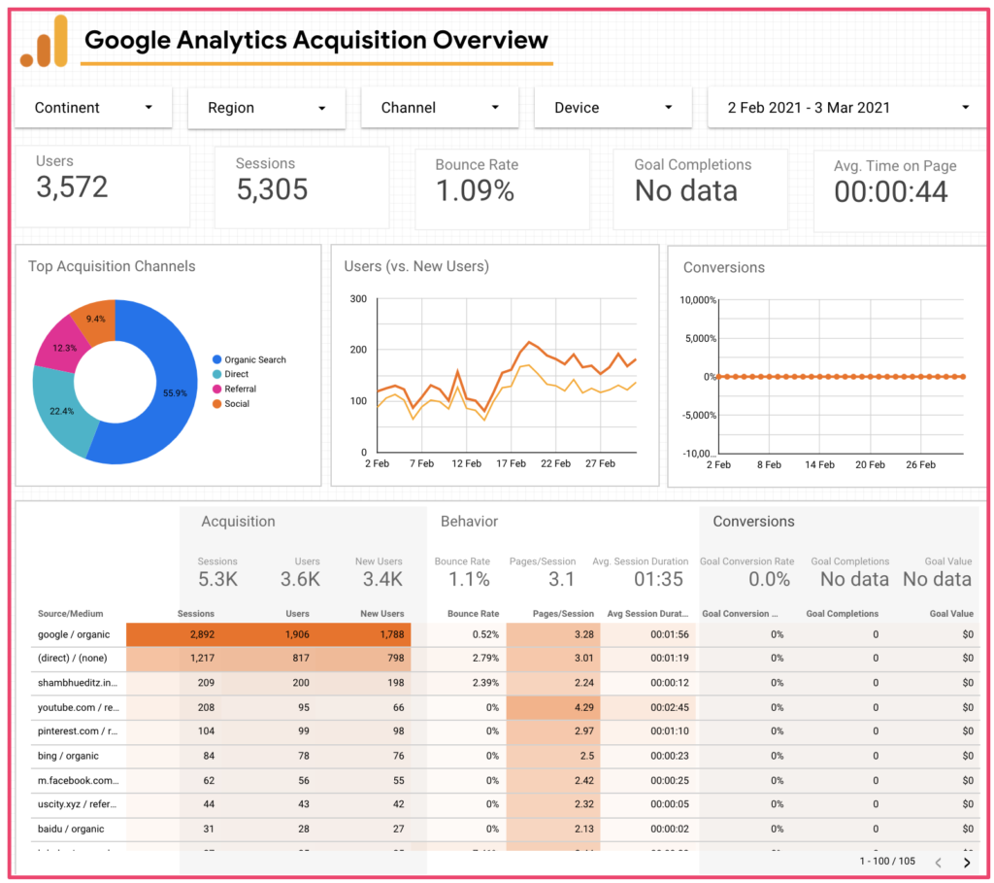Click the Behavior section heading
994x883 pixels.
coord(469,522)
